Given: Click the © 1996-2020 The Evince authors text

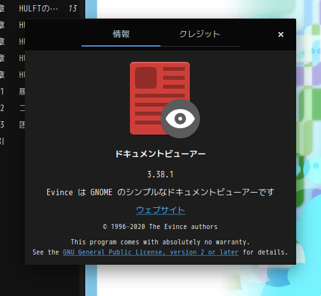Looking at the screenshot, I should point(160,226).
